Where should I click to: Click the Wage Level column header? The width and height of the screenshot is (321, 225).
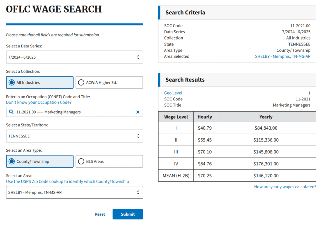click(x=176, y=117)
